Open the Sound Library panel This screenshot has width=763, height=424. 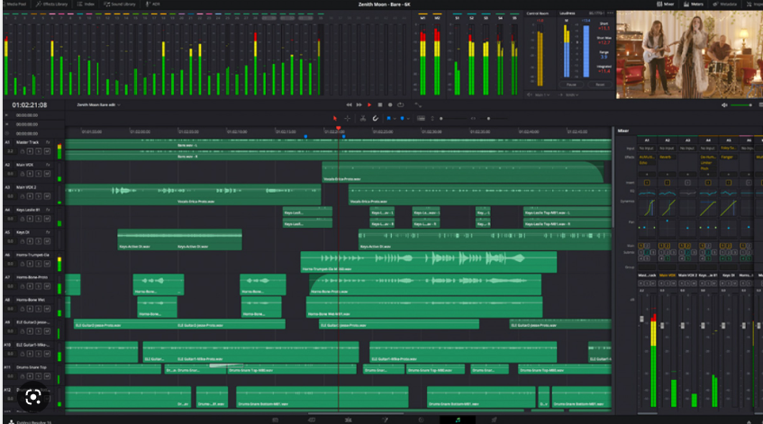(120, 4)
